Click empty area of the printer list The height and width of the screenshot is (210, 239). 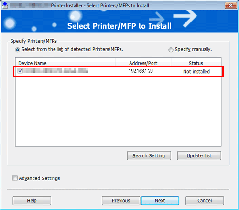118,111
